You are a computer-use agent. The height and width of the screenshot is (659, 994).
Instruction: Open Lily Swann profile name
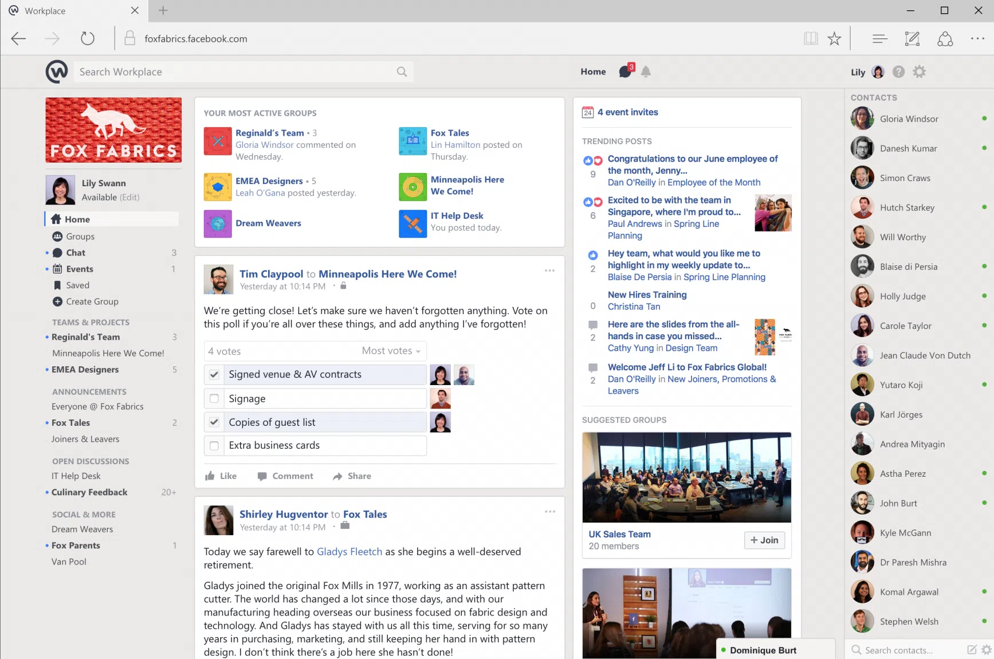104,183
